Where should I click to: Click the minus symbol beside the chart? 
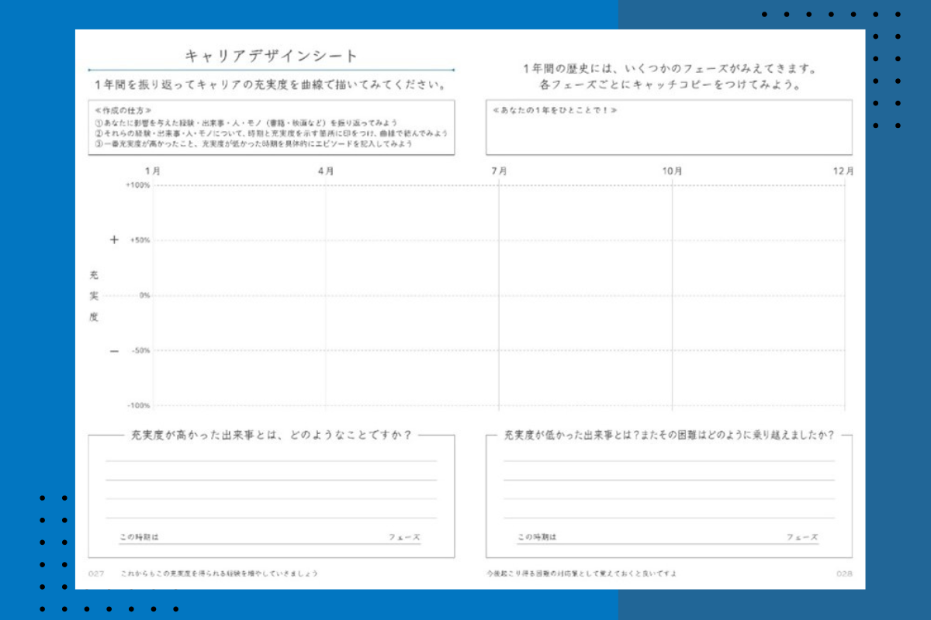(x=114, y=351)
